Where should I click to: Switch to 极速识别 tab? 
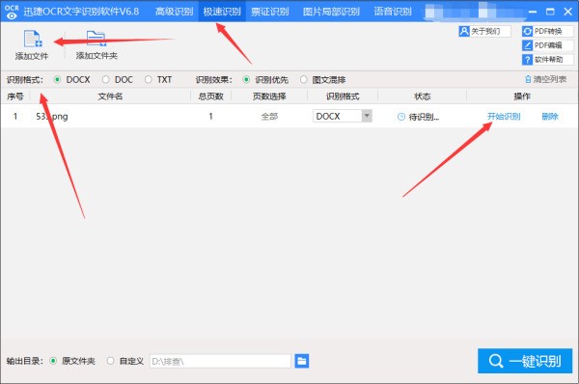click(222, 12)
